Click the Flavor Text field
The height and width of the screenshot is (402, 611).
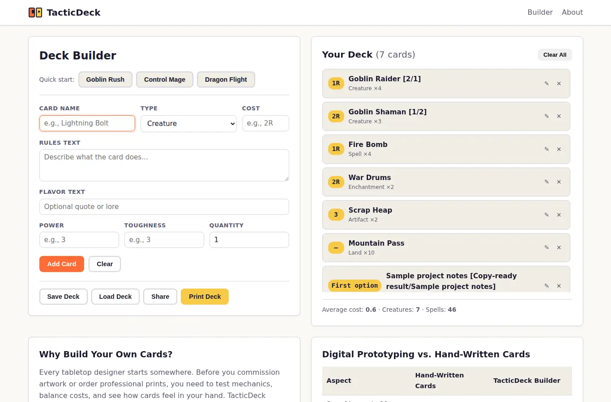coord(164,207)
